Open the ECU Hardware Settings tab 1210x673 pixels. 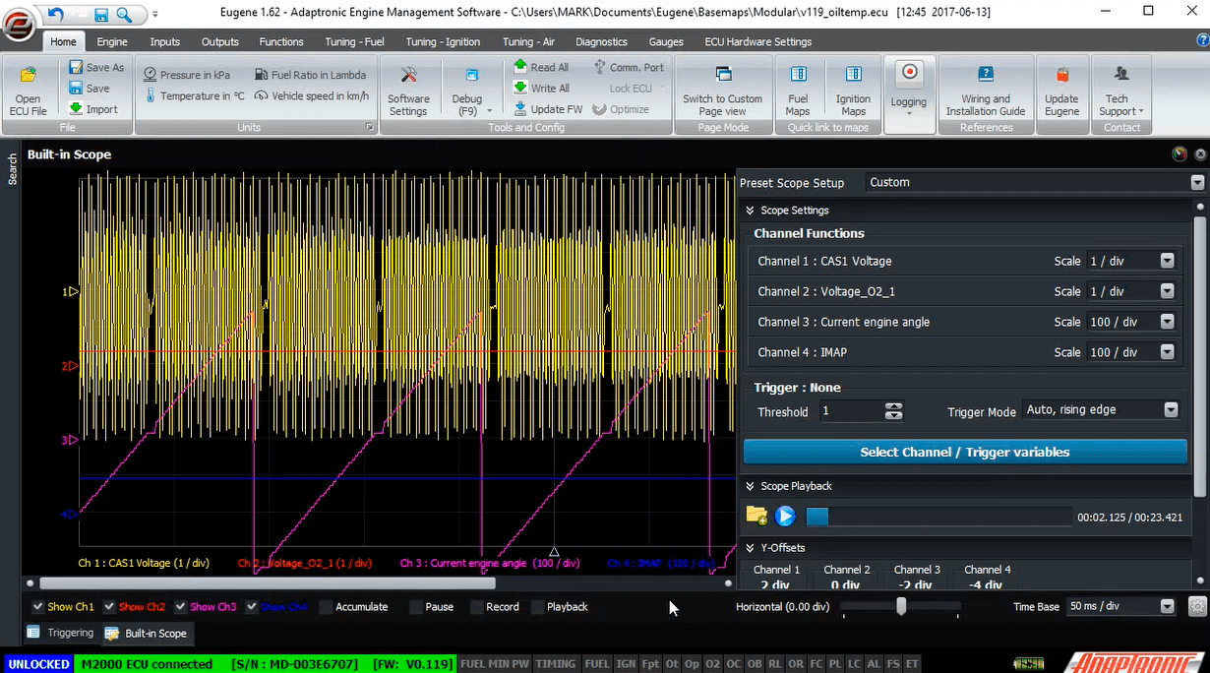(757, 42)
